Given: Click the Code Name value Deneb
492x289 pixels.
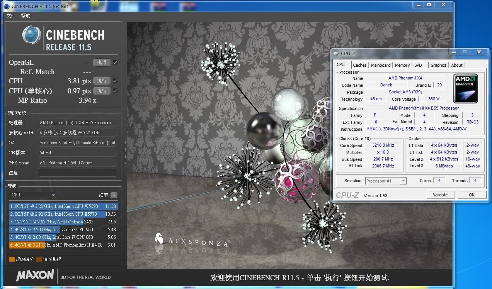Looking at the screenshot, I should (386, 85).
